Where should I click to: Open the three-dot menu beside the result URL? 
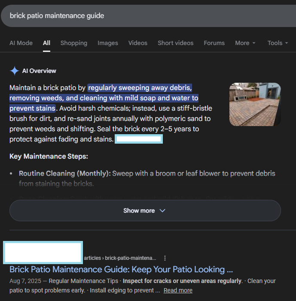(x=165, y=258)
